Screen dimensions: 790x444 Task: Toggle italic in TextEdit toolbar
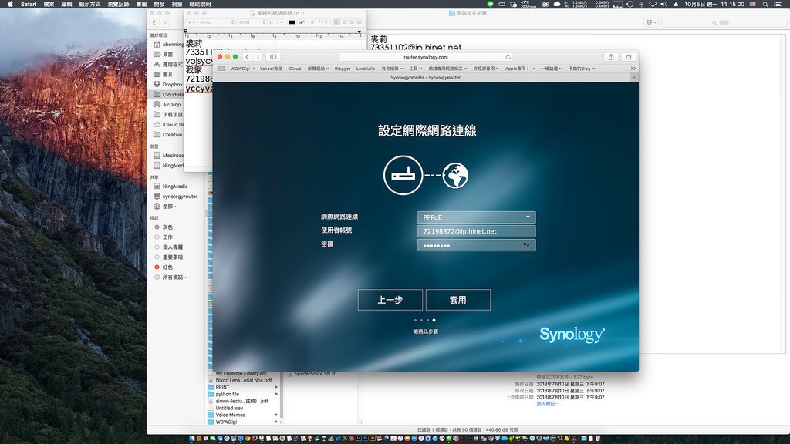tap(319, 22)
